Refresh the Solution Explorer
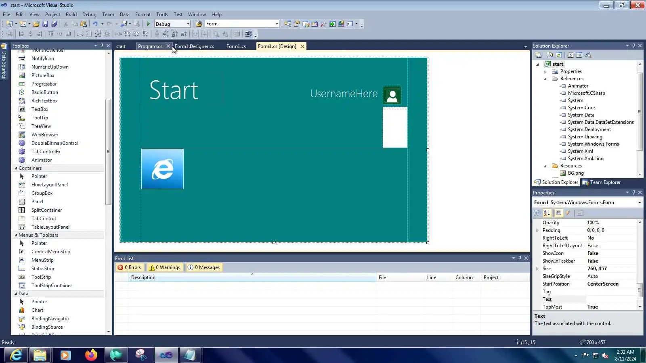 559,55
